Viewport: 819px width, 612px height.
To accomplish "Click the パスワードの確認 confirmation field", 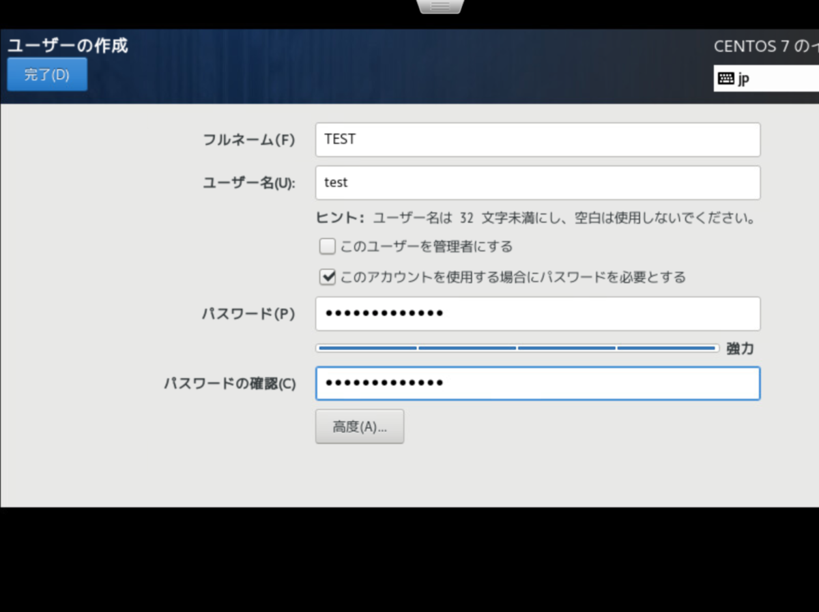I will click(x=538, y=383).
